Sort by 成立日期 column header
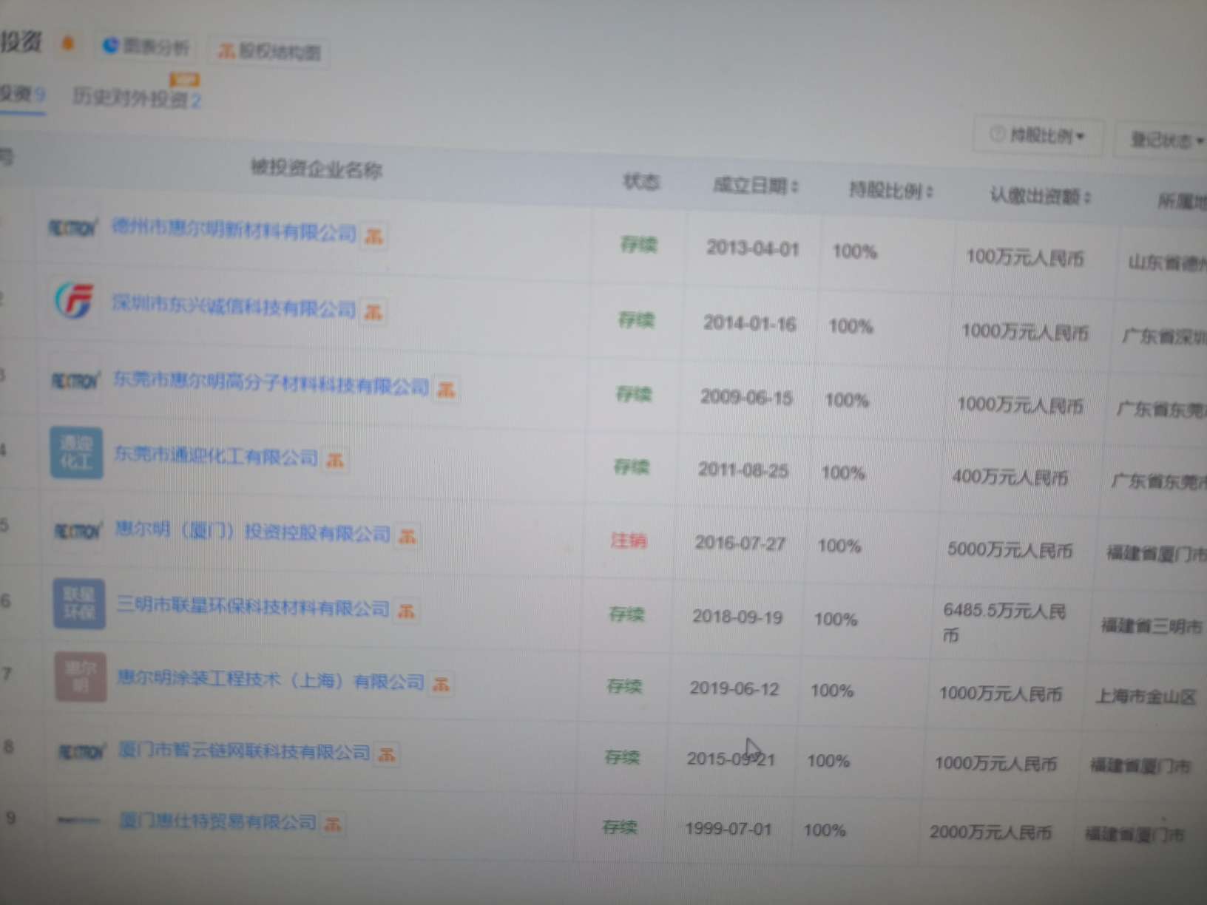The height and width of the screenshot is (905, 1207). coord(756,185)
